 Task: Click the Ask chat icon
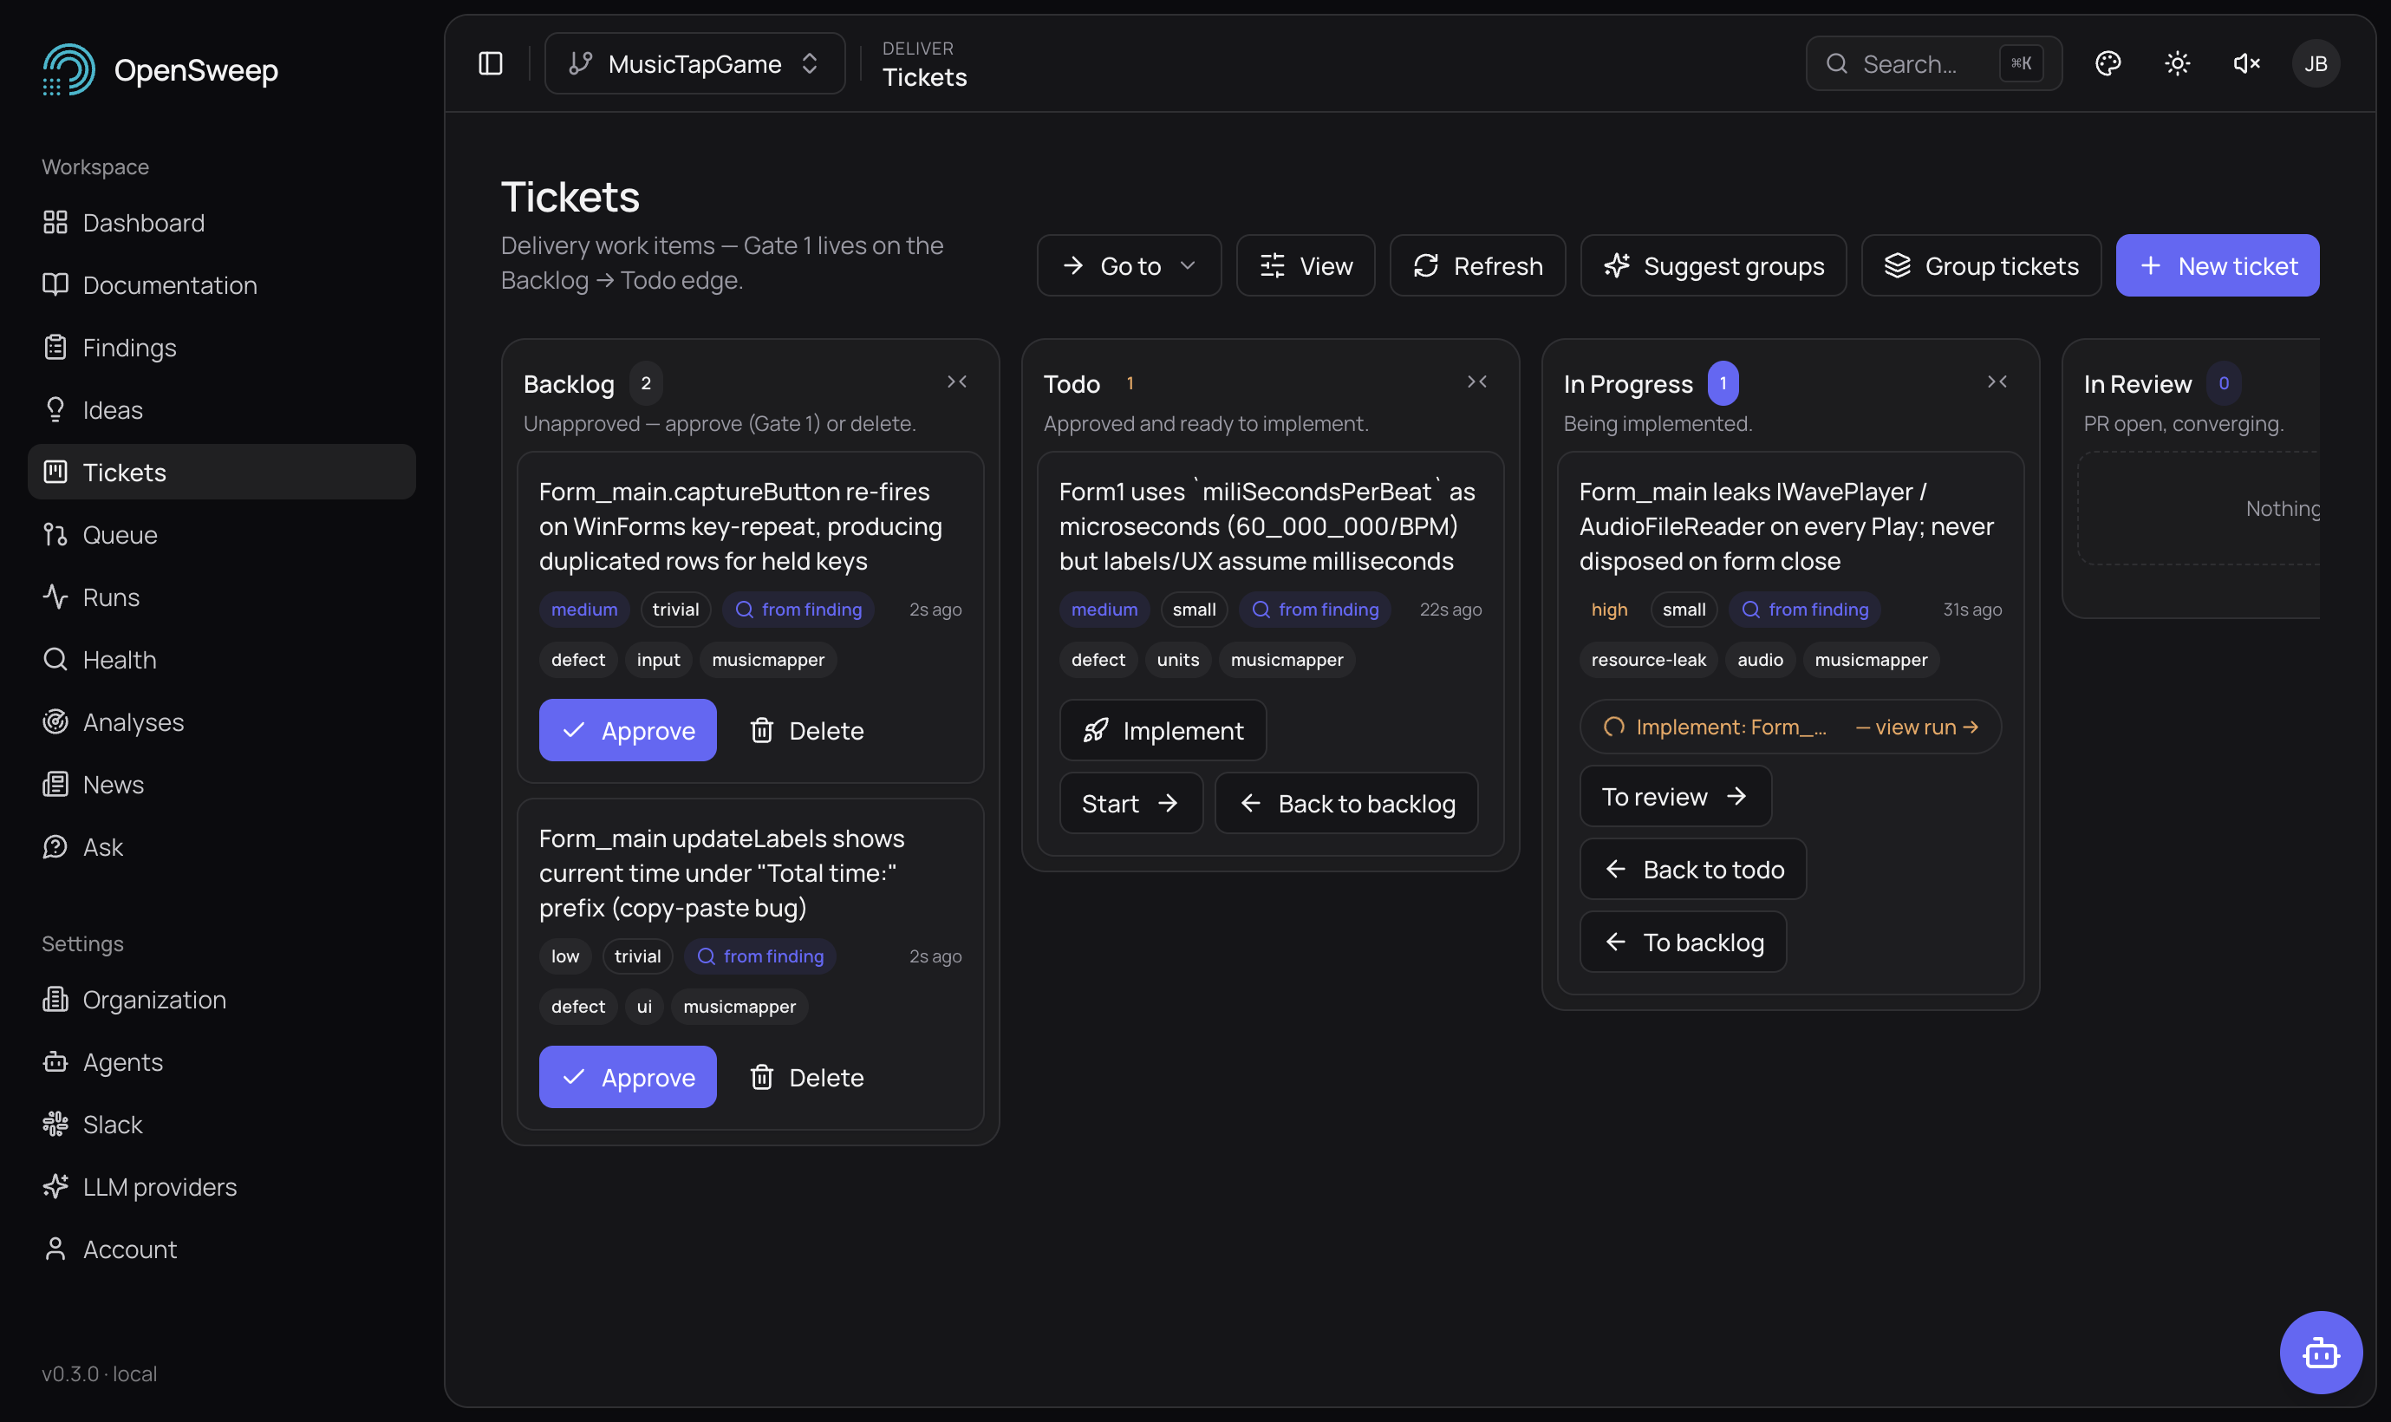(x=55, y=846)
